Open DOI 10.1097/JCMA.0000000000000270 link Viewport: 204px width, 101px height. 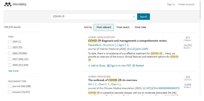161,88
